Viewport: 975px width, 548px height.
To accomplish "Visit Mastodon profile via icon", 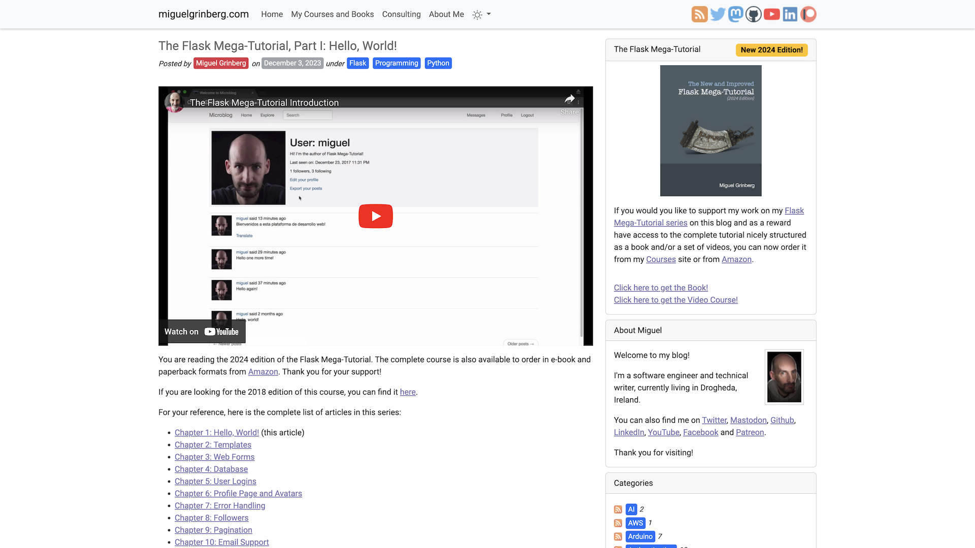I will tap(736, 14).
